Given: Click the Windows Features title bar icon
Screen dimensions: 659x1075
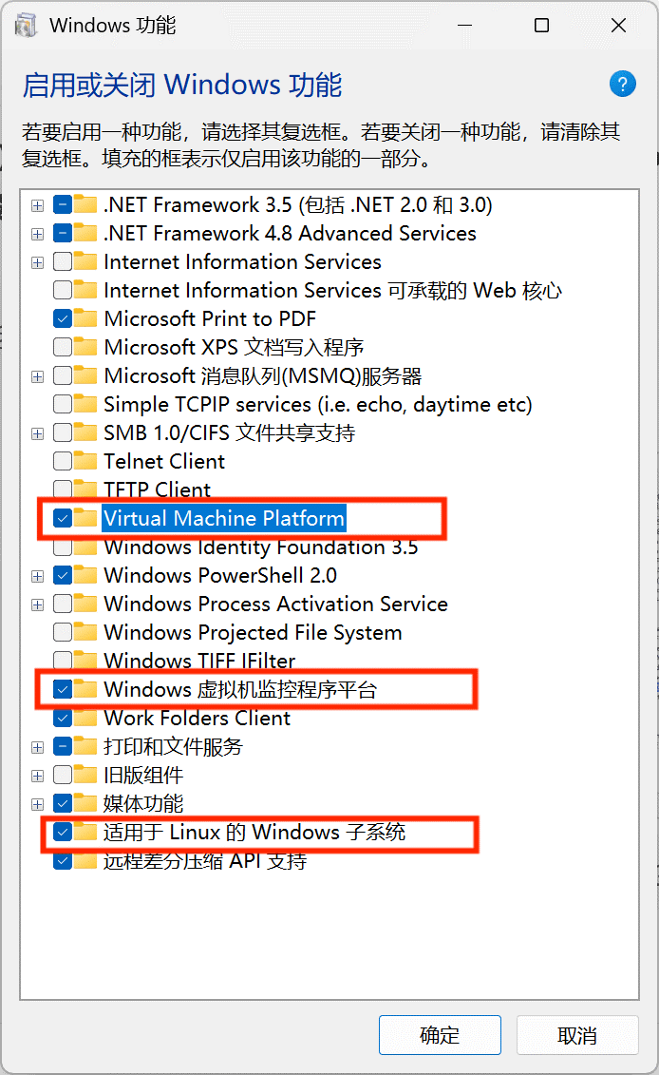Looking at the screenshot, I should tap(26, 26).
